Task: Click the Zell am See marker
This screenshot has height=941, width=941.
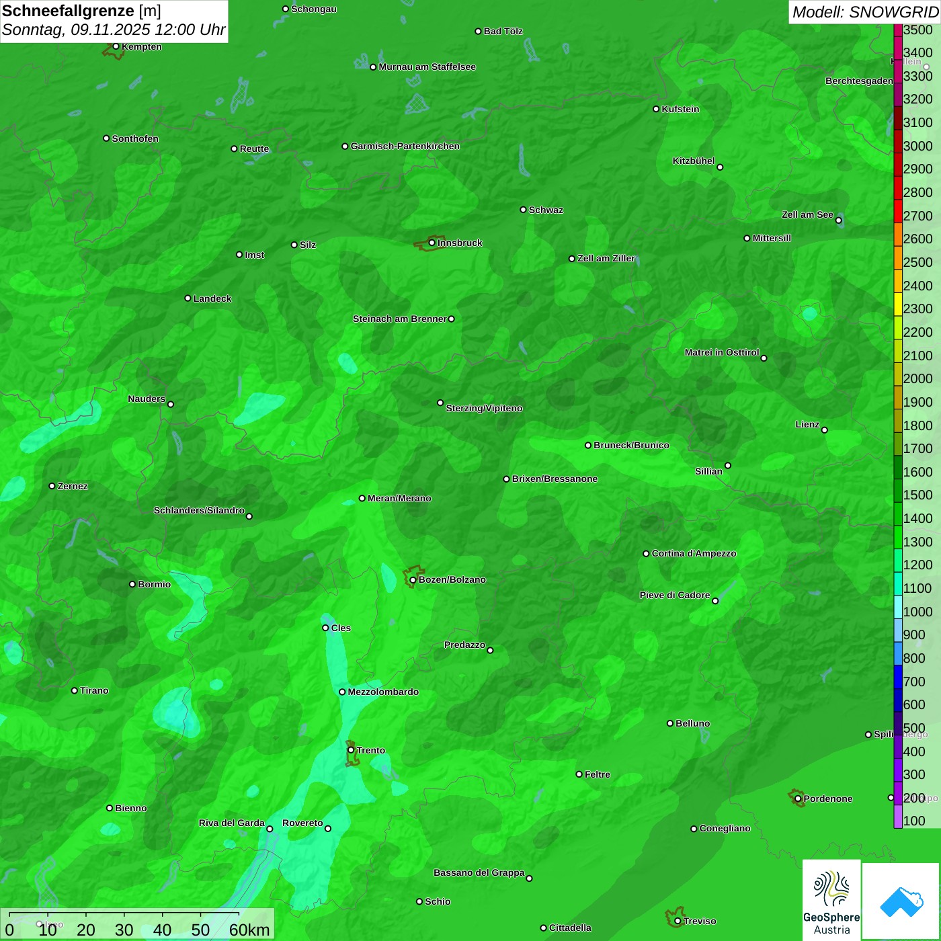Action: [838, 220]
